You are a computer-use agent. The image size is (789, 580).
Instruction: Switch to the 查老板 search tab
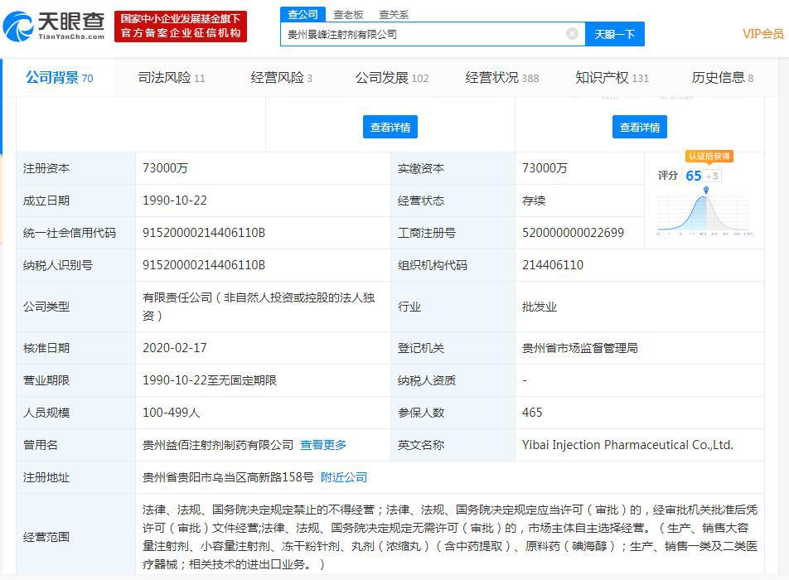click(348, 15)
